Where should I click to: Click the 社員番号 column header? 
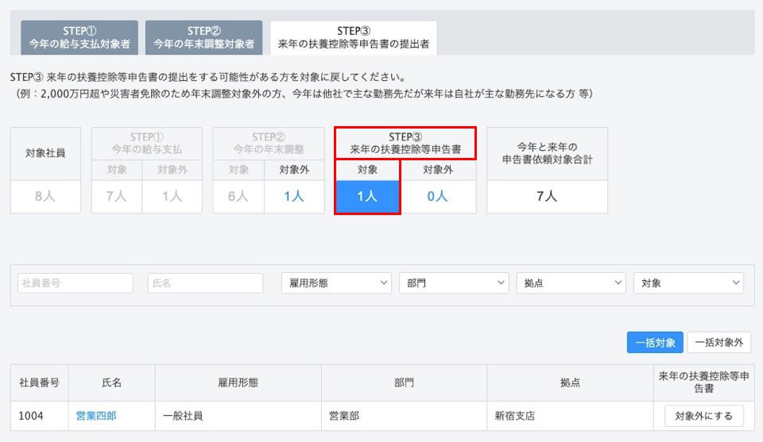(x=40, y=382)
